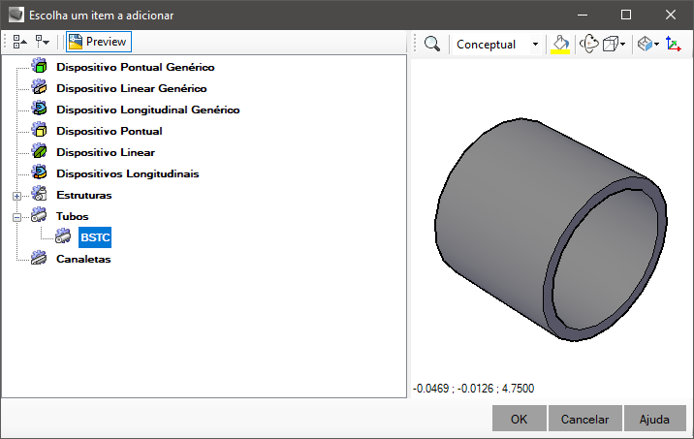Select Dispositivo Pontual Genérico text
The height and width of the screenshot is (439, 694).
coord(136,67)
